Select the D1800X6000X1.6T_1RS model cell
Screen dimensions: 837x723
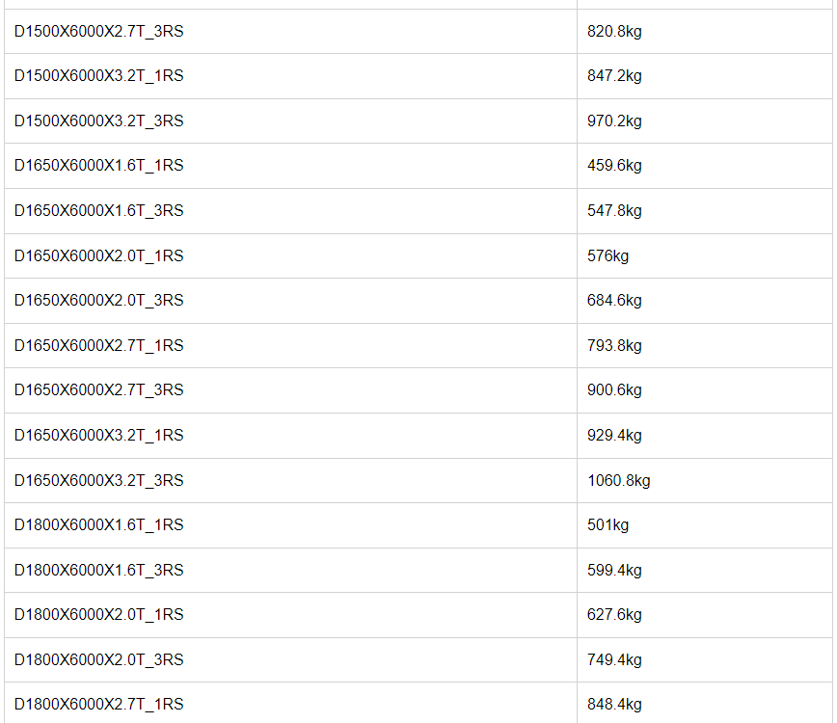pyautogui.click(x=98, y=524)
